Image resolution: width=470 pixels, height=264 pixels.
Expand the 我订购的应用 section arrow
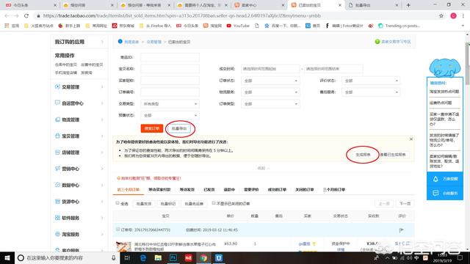(x=102, y=42)
